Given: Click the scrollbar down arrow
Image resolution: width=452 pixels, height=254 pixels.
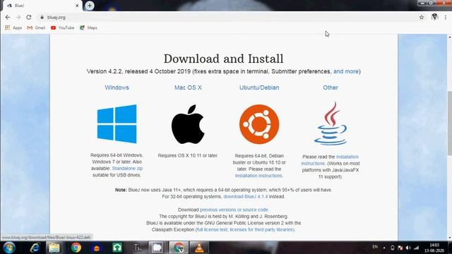Looking at the screenshot, I should (449, 238).
